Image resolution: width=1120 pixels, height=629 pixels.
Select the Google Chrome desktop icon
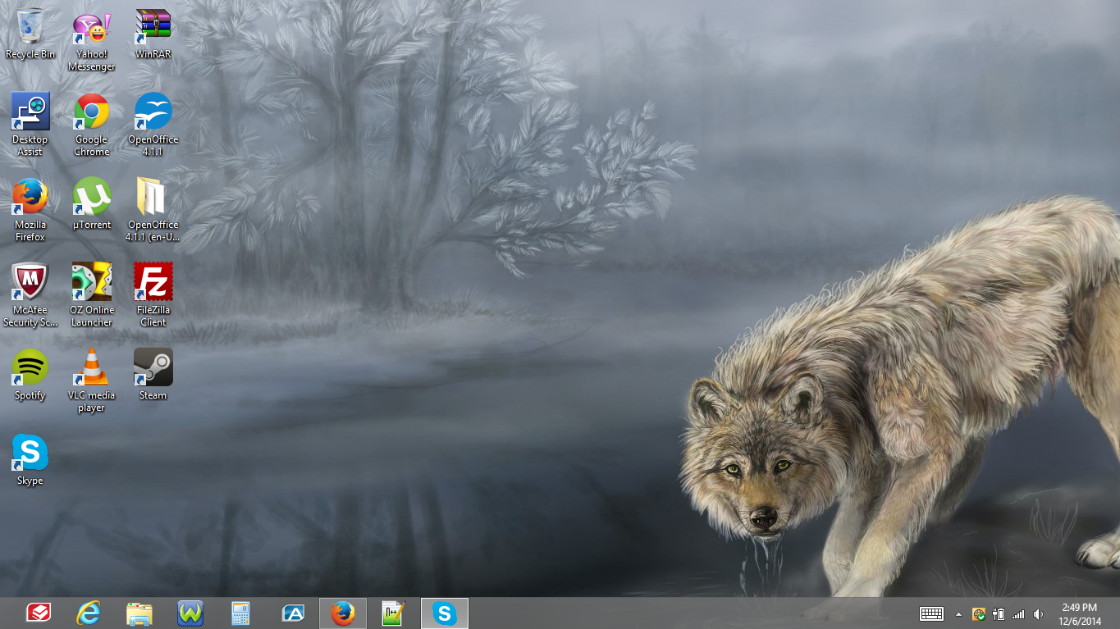coord(91,112)
